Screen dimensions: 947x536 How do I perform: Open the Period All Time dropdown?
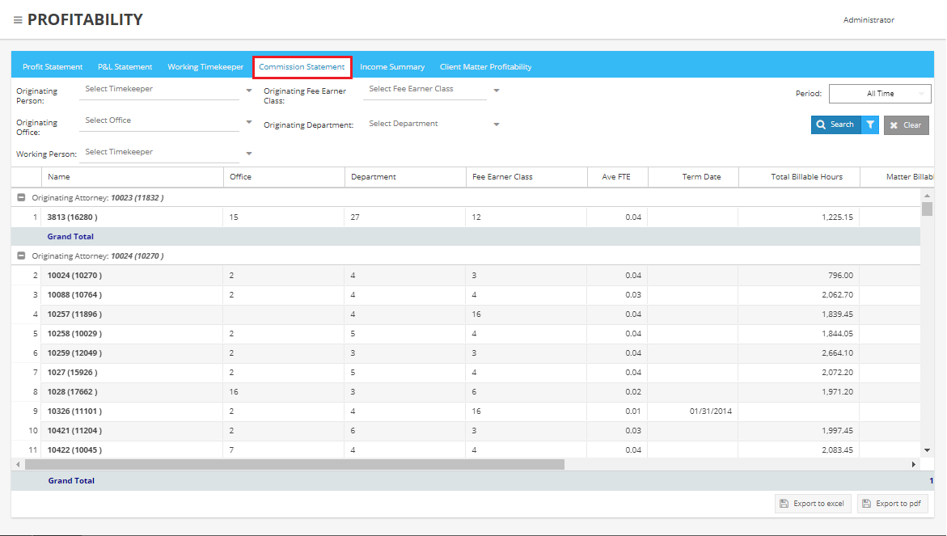click(880, 94)
